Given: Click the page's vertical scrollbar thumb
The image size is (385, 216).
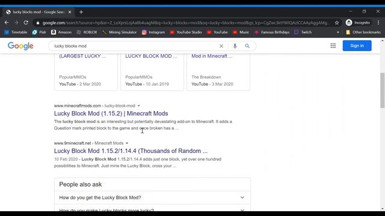Looking at the screenshot, I should coord(383,90).
